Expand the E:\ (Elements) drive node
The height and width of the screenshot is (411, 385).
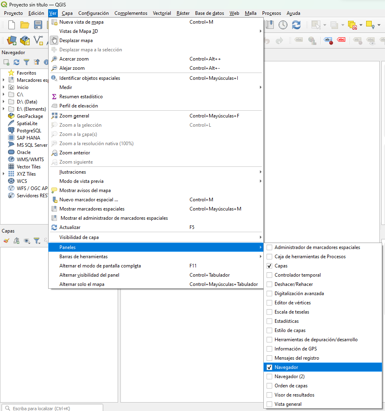(x=3, y=109)
